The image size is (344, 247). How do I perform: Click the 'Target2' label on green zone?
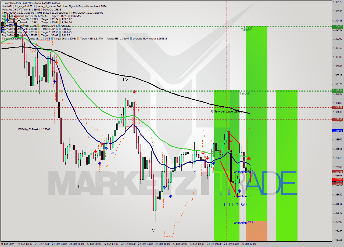[246, 30]
